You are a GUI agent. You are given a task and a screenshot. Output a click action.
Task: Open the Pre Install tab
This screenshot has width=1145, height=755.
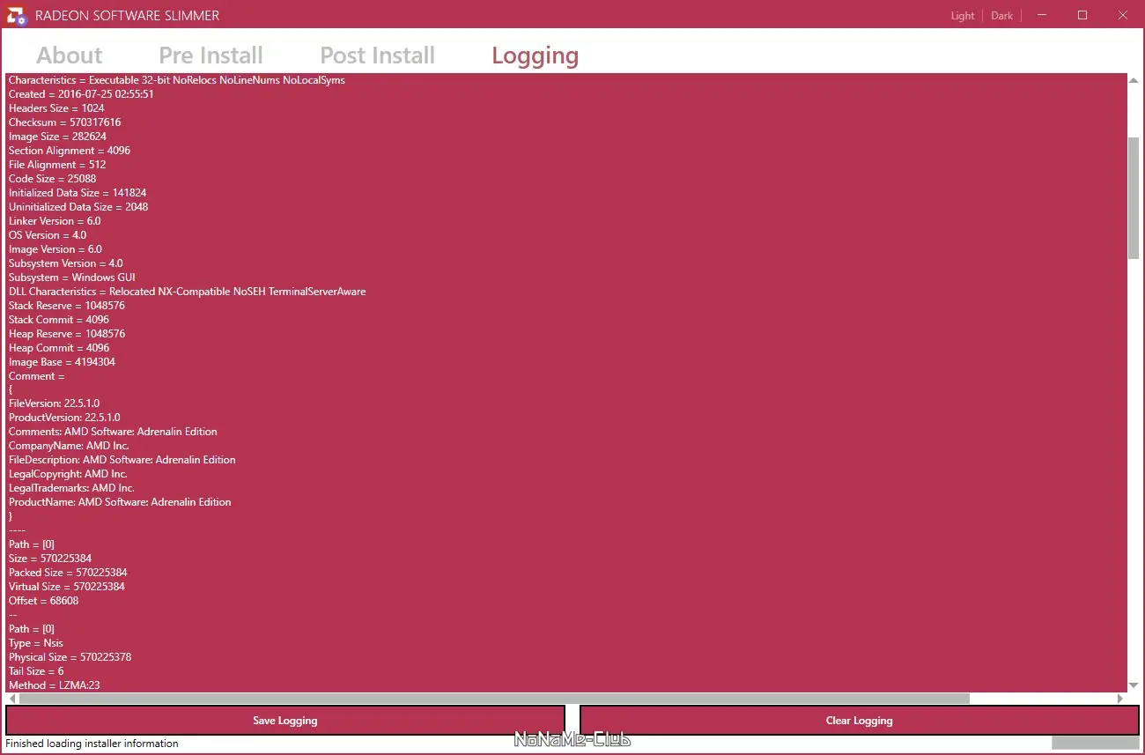coord(211,56)
